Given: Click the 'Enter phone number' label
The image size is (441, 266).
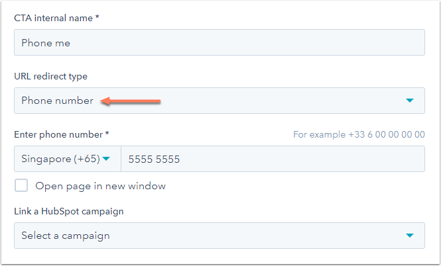Looking at the screenshot, I should click(x=58, y=134).
